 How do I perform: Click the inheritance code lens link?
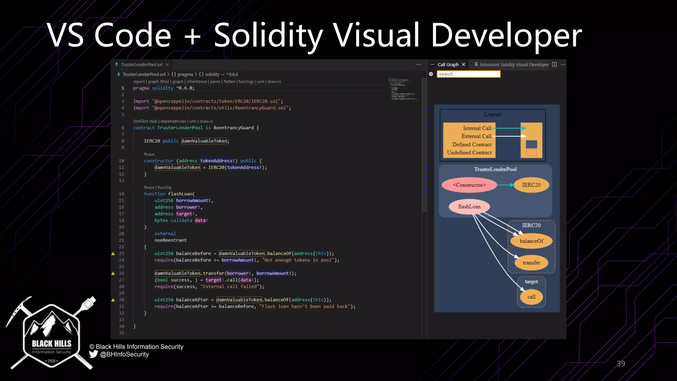pyautogui.click(x=197, y=81)
